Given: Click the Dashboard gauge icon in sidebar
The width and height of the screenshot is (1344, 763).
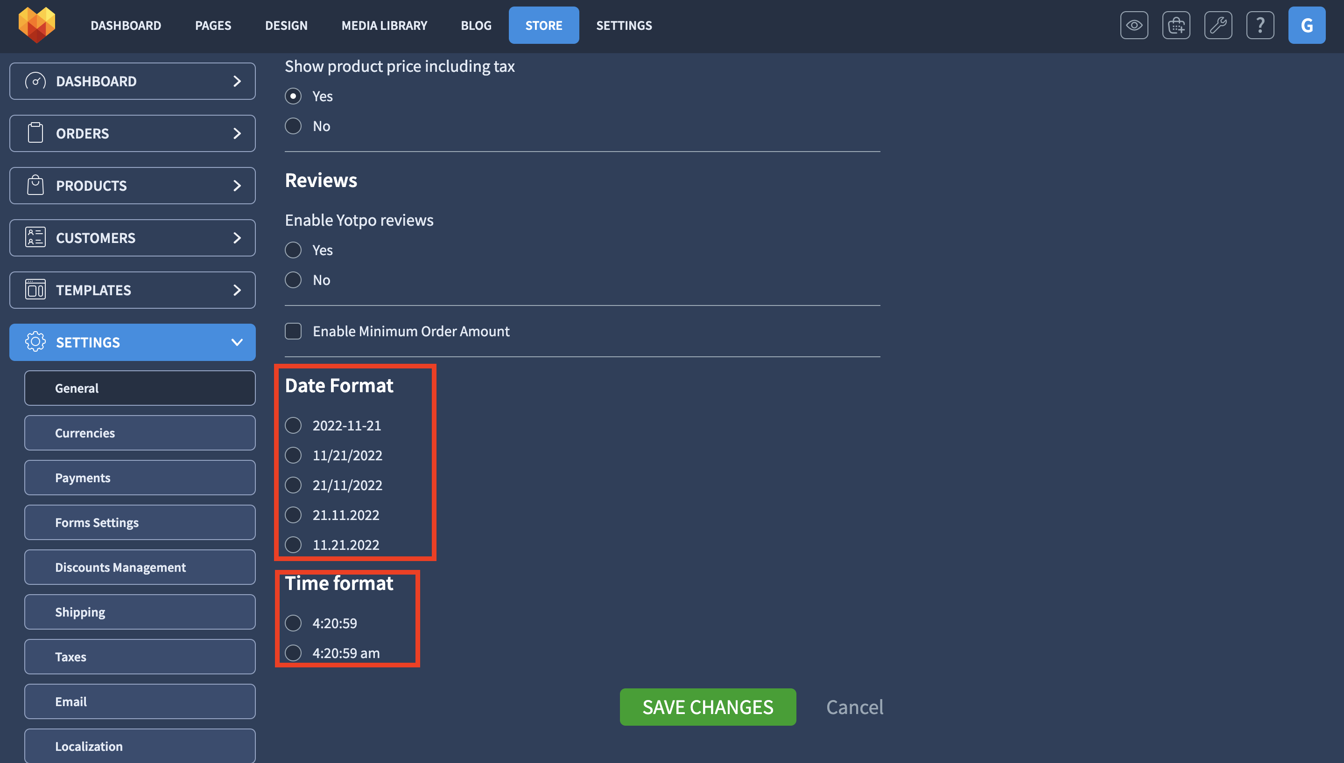Looking at the screenshot, I should (x=35, y=81).
